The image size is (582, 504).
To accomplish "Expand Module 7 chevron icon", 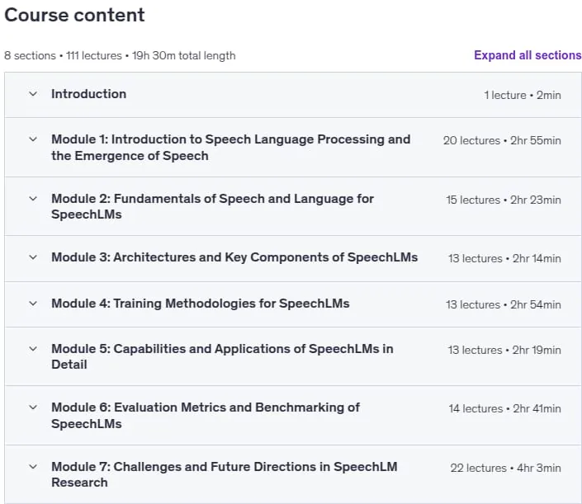I will pos(33,467).
